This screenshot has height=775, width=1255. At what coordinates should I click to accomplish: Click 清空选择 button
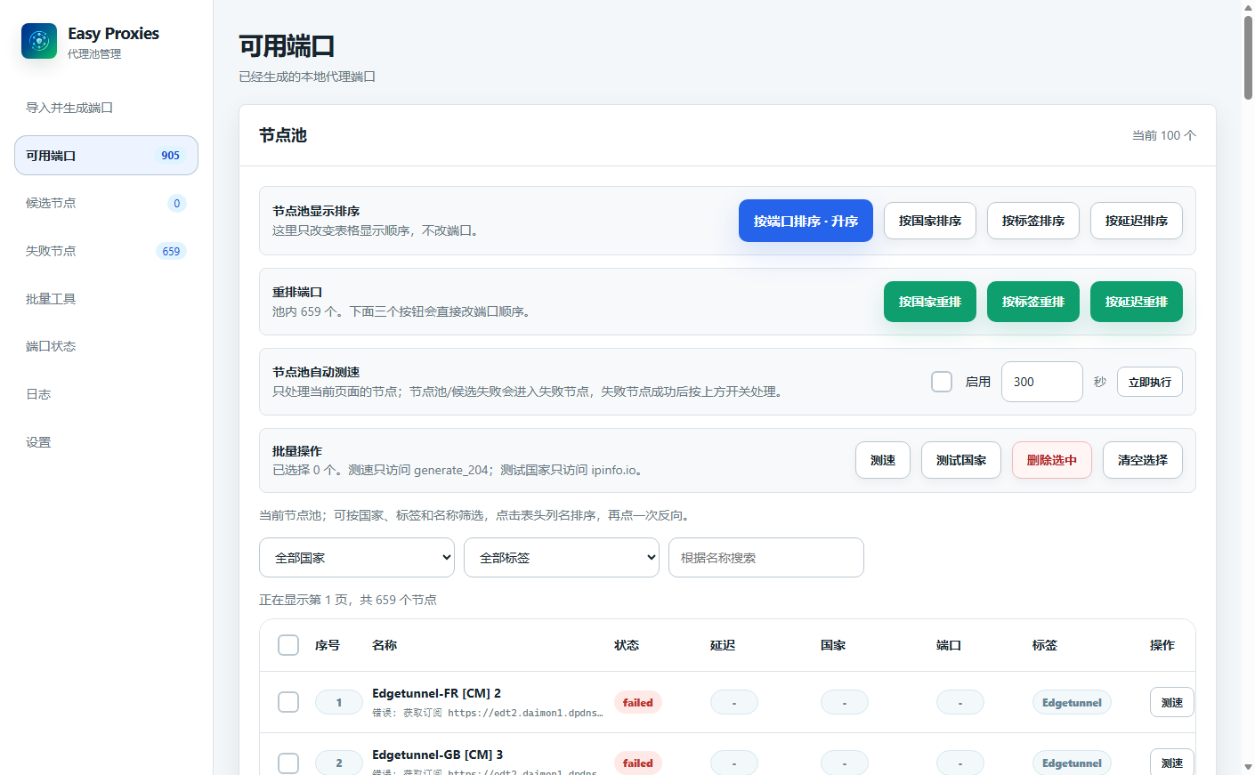[x=1143, y=460]
